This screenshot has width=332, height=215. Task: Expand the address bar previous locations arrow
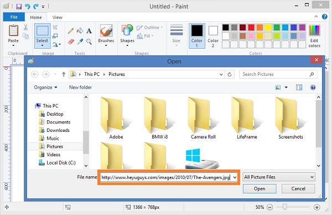click(x=221, y=74)
